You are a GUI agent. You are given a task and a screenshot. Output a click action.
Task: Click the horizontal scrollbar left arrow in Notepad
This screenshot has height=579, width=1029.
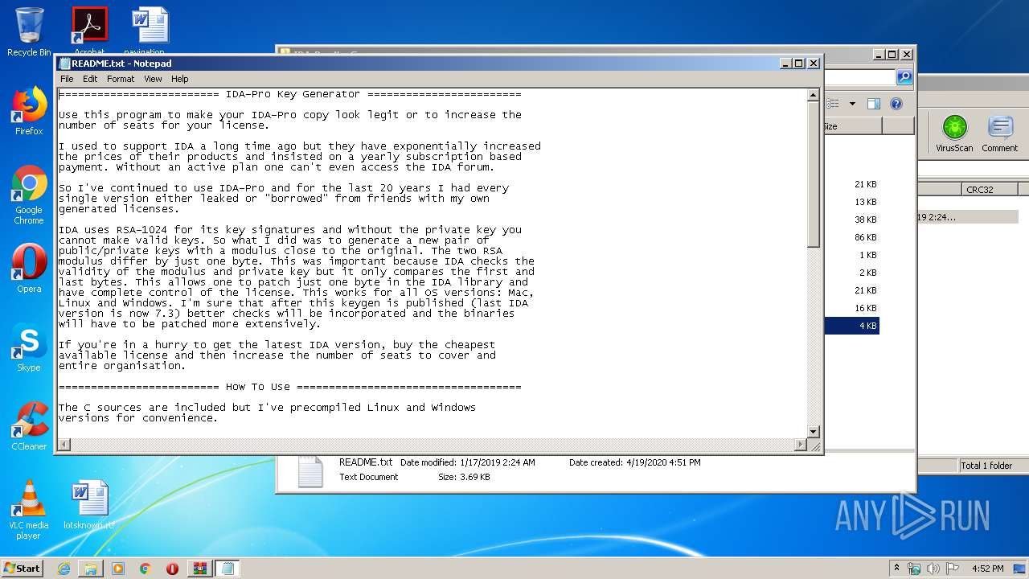click(x=64, y=445)
